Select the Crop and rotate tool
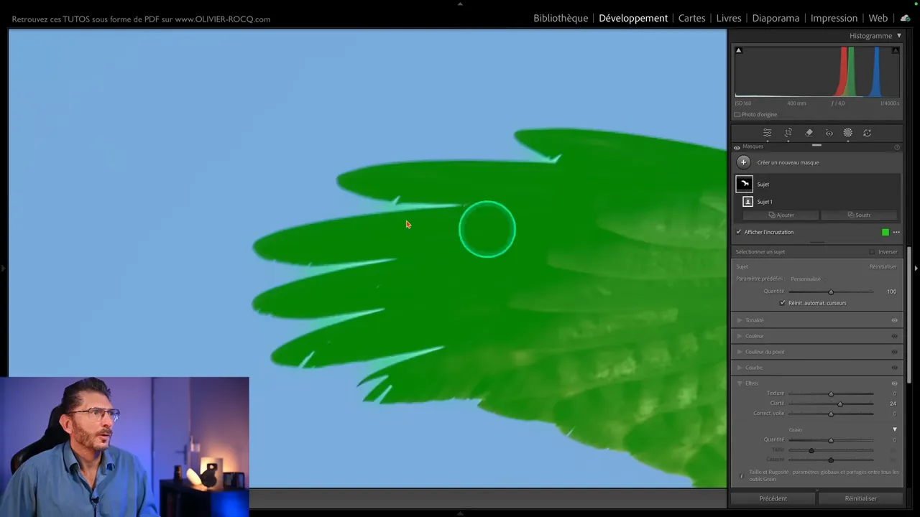The width and height of the screenshot is (920, 517). pyautogui.click(x=788, y=133)
